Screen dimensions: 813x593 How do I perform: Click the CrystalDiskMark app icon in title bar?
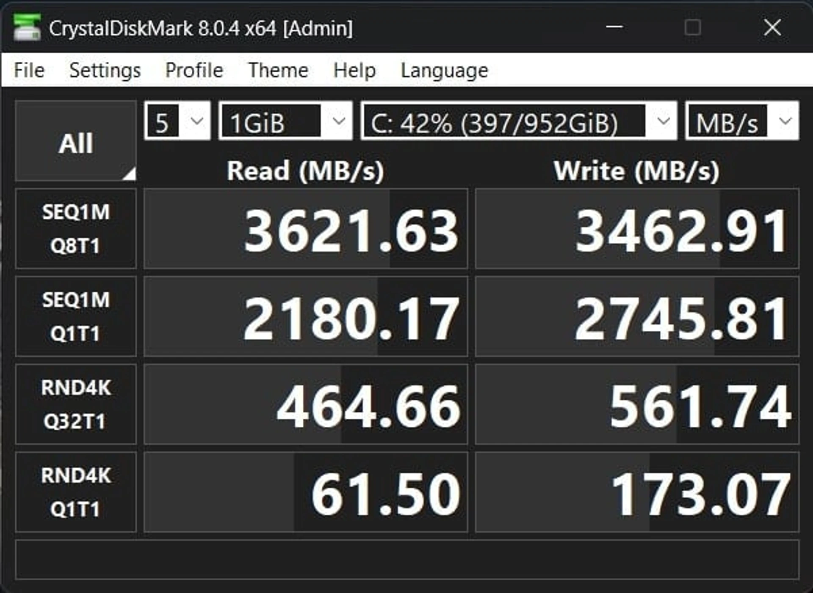27,27
